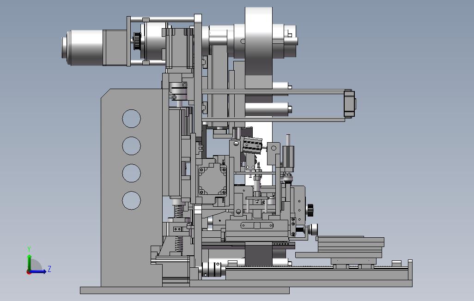Select the flexible shaft coupling near the bottom rail
The width and height of the screenshot is (474, 301).
[x=211, y=269]
